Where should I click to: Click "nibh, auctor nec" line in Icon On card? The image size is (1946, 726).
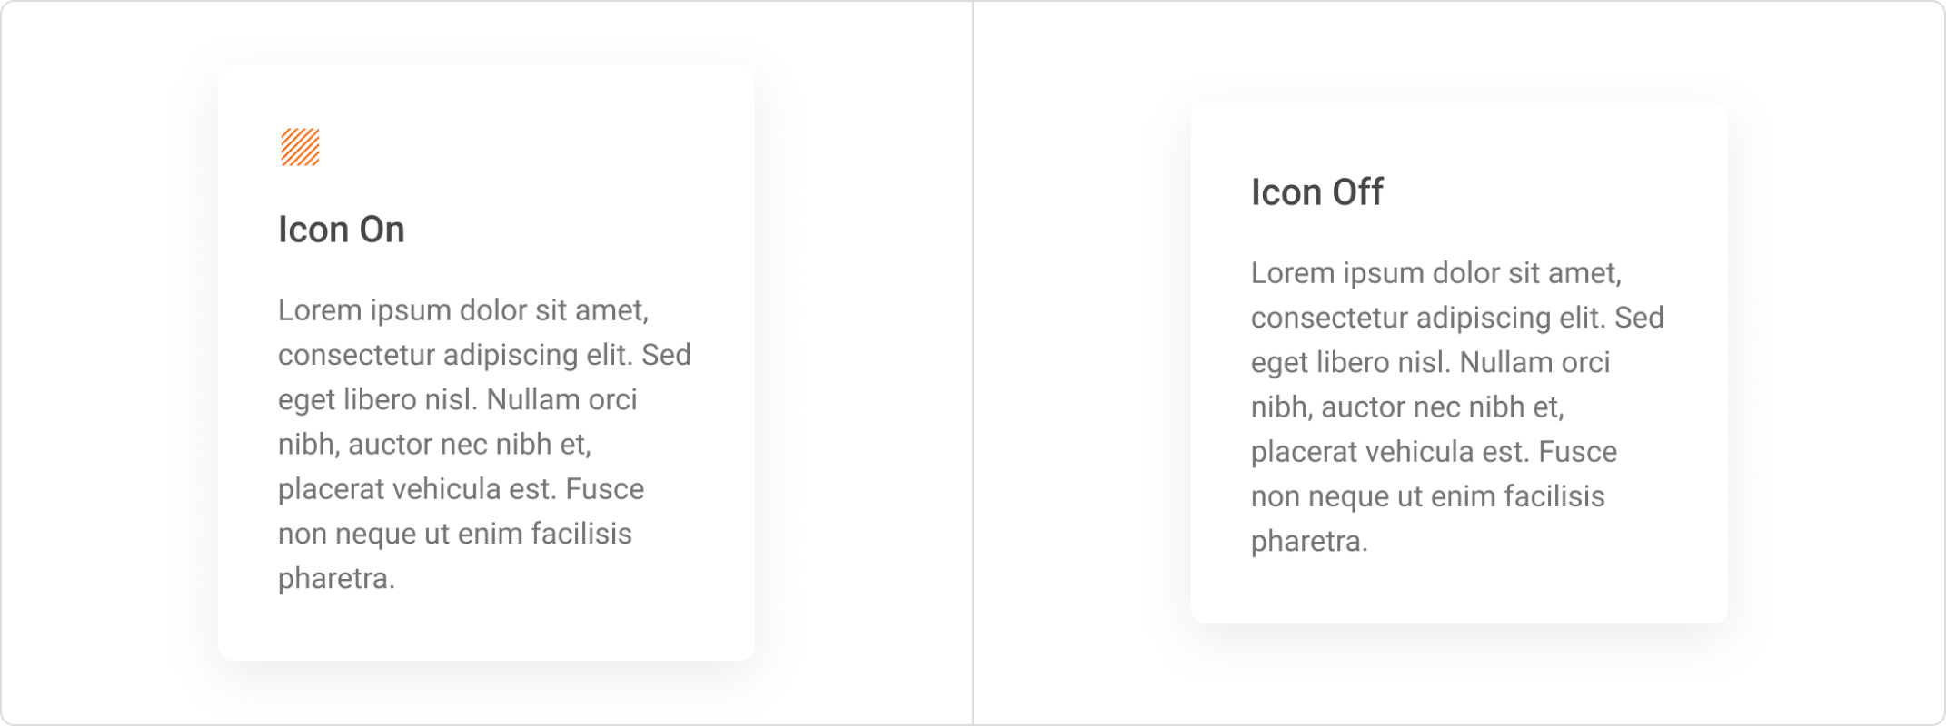pyautogui.click(x=434, y=445)
